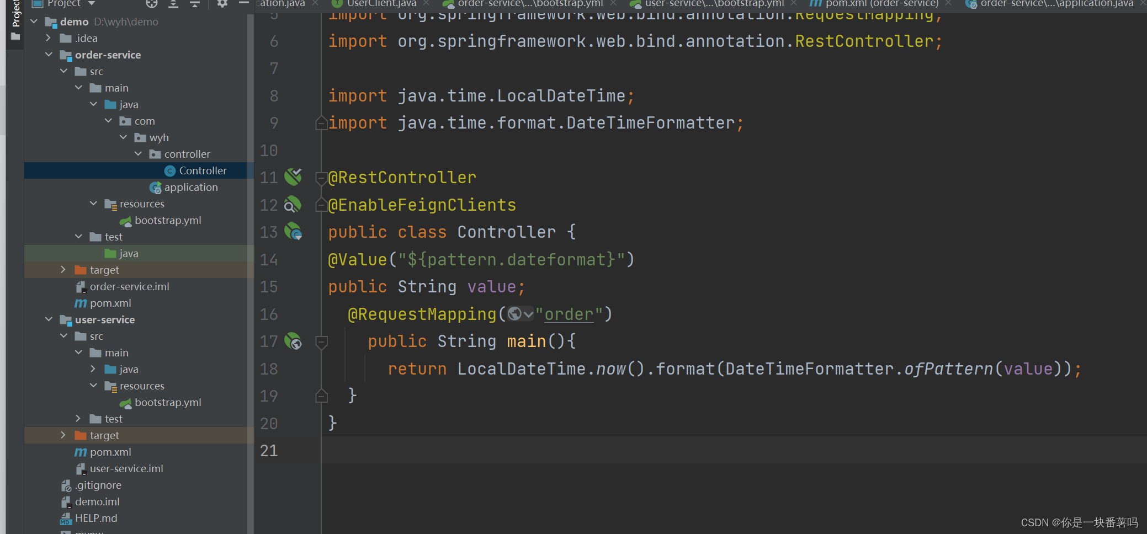
Task: Click Spring bean gutter icon on line 11
Action: tap(293, 177)
